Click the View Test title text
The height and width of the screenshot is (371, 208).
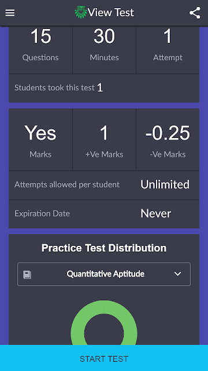[111, 12]
